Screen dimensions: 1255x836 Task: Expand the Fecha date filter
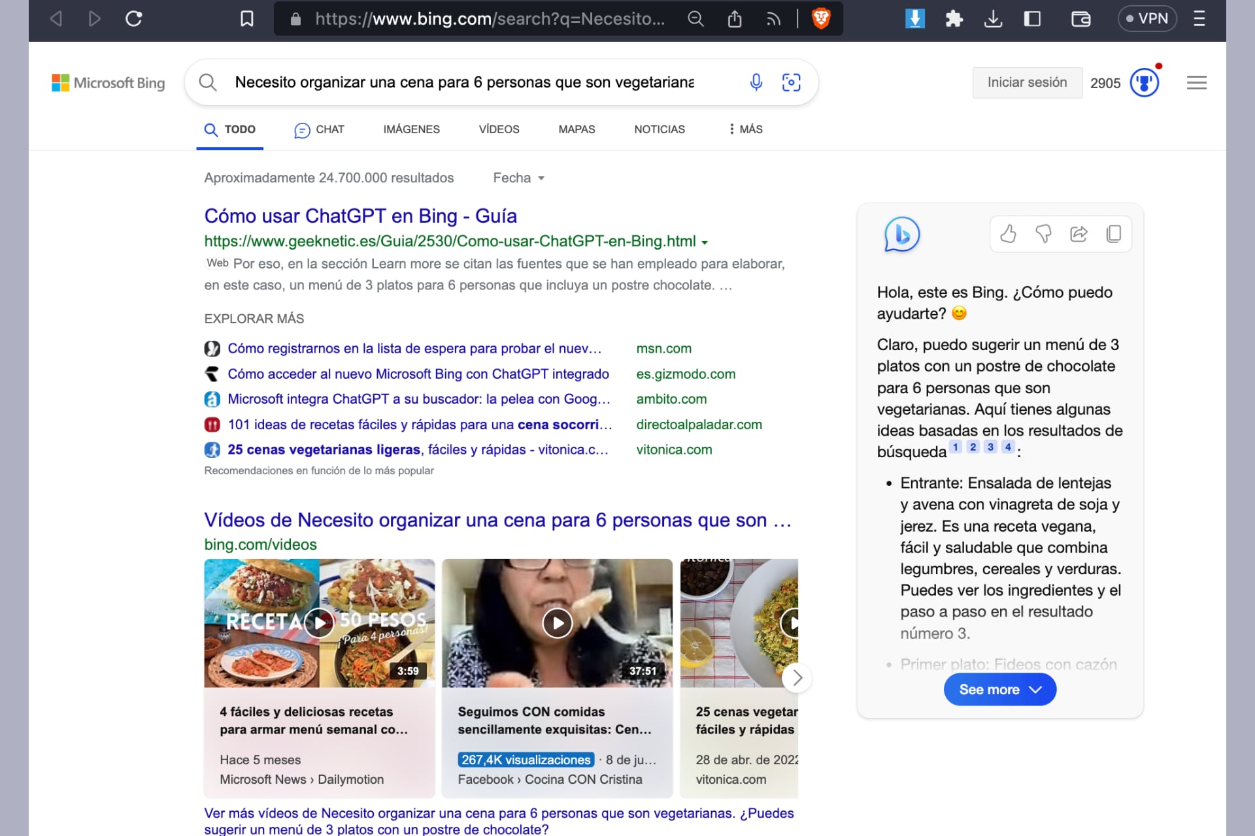(x=518, y=178)
